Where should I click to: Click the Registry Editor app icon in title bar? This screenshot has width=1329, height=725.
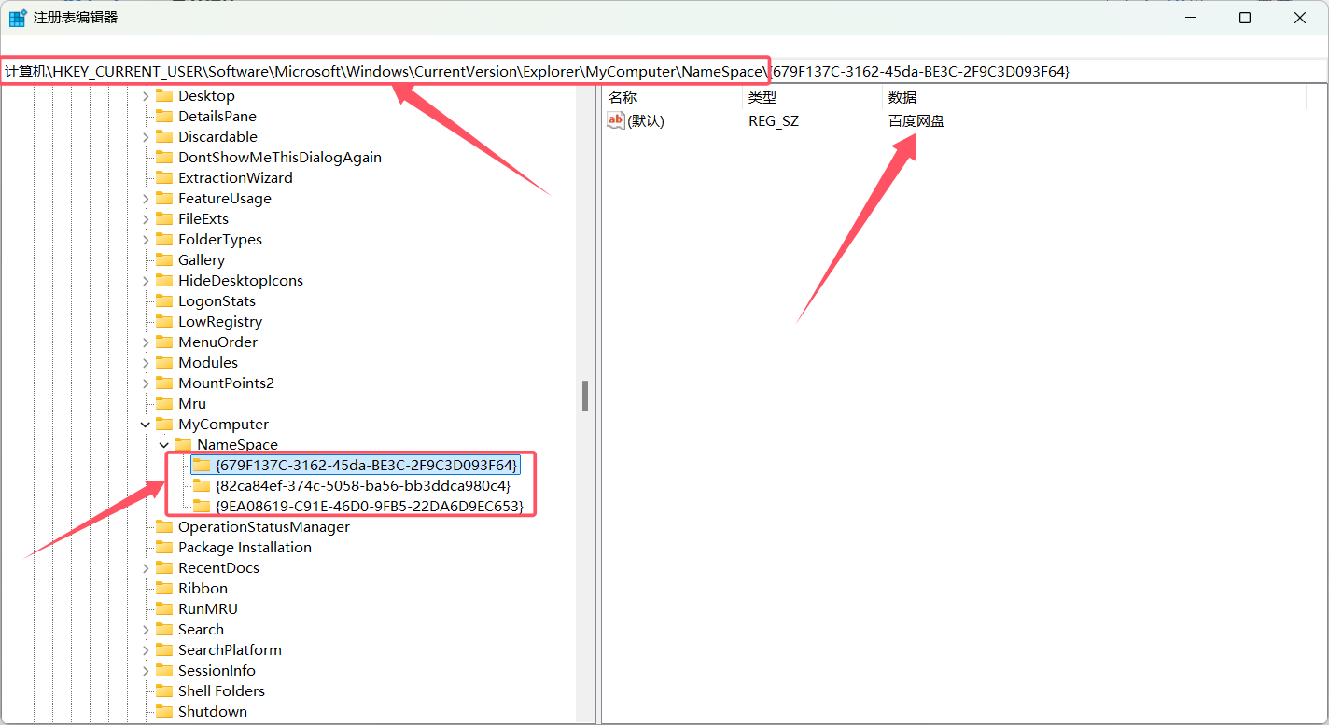pyautogui.click(x=18, y=18)
